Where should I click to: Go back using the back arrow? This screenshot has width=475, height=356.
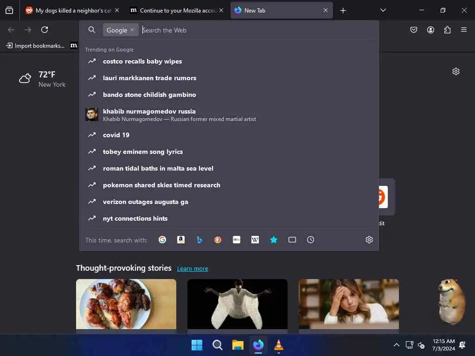pyautogui.click(x=11, y=30)
